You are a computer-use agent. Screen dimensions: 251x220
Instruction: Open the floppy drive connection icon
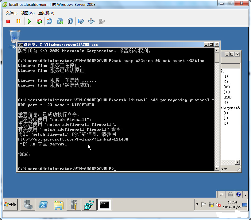(81, 21)
